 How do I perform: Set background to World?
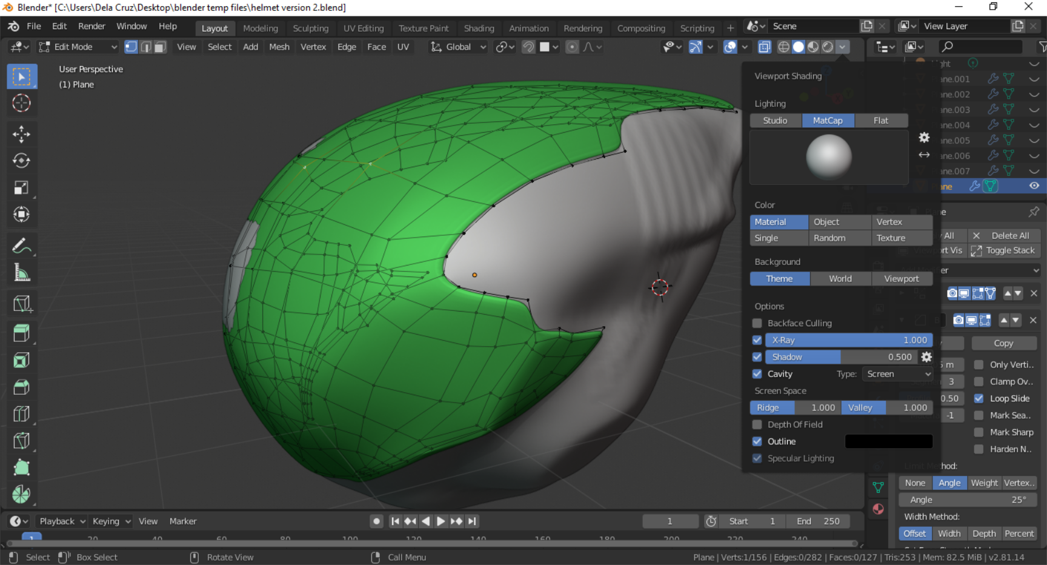pyautogui.click(x=840, y=279)
